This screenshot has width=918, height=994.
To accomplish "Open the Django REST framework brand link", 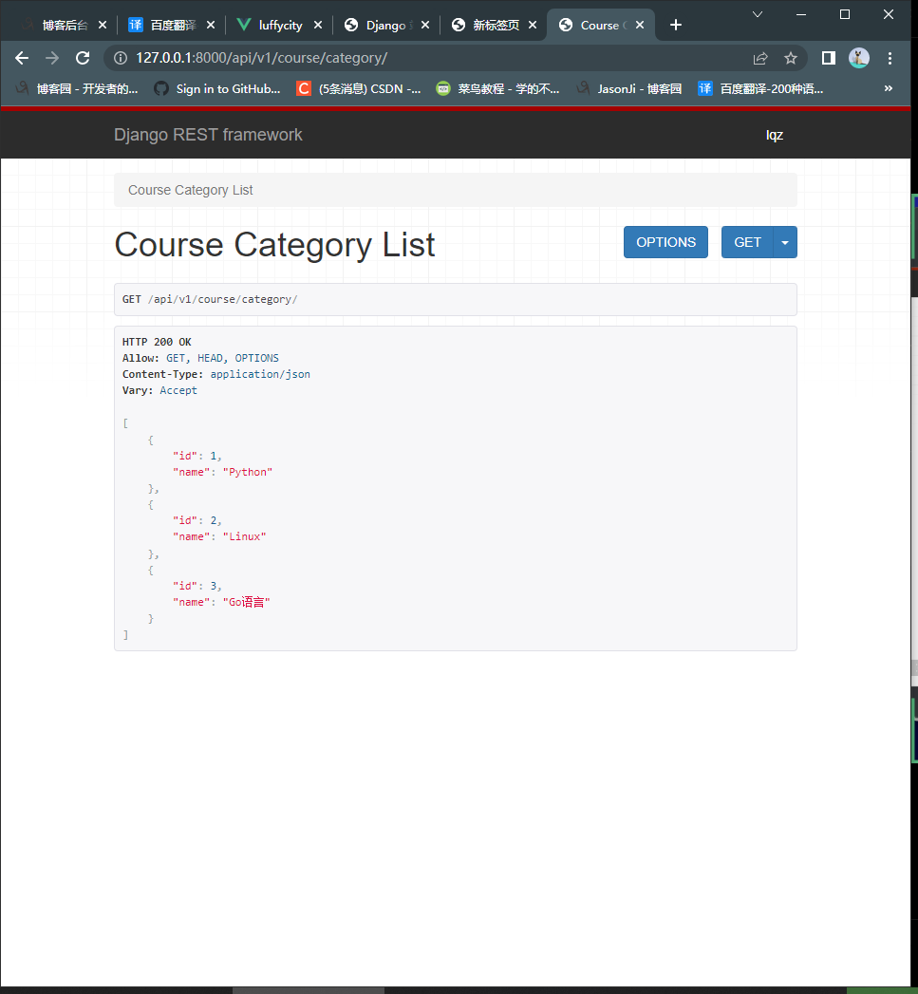I will [x=208, y=135].
